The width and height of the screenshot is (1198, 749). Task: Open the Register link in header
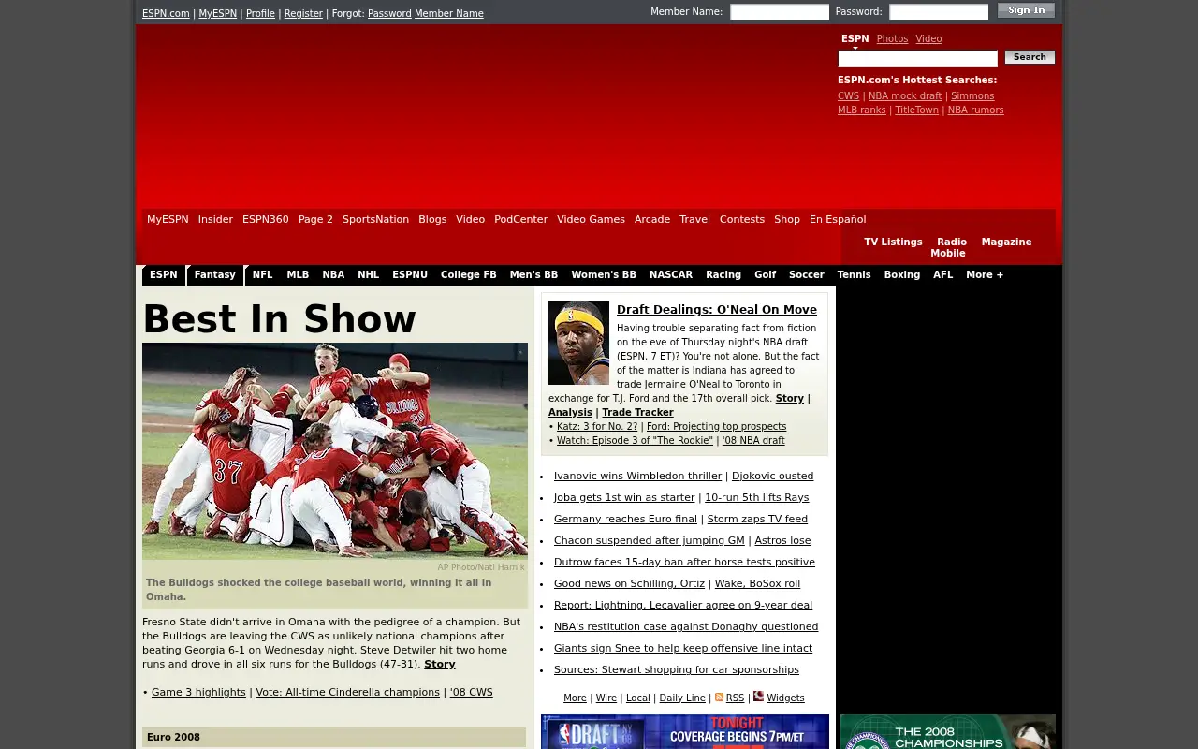303,14
